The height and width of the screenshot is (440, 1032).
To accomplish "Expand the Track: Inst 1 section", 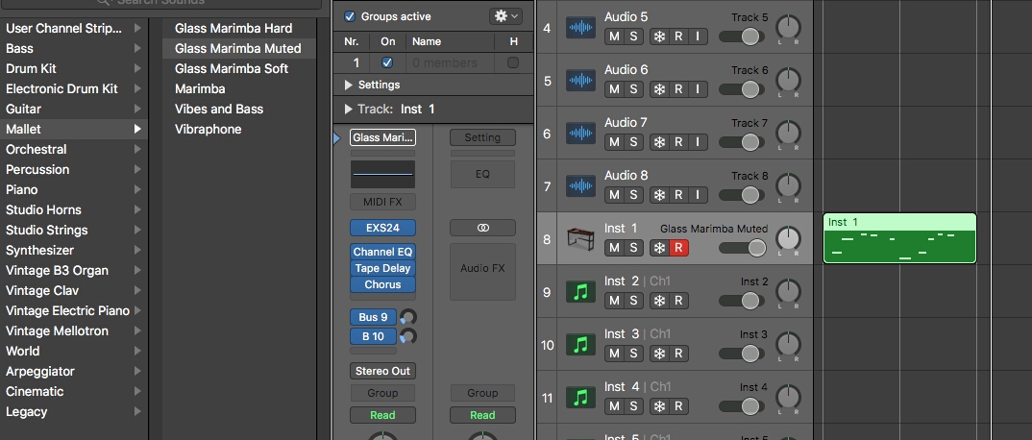I will 349,109.
